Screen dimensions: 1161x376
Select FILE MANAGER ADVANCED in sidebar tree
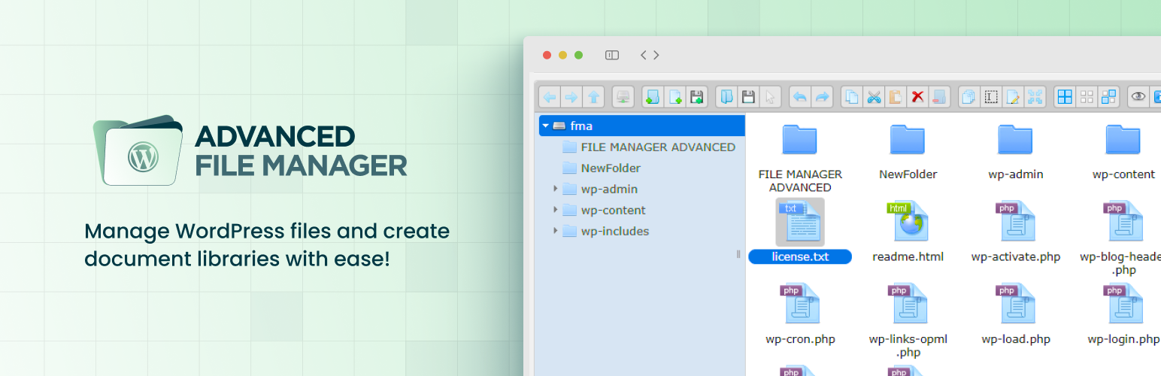[x=658, y=147]
